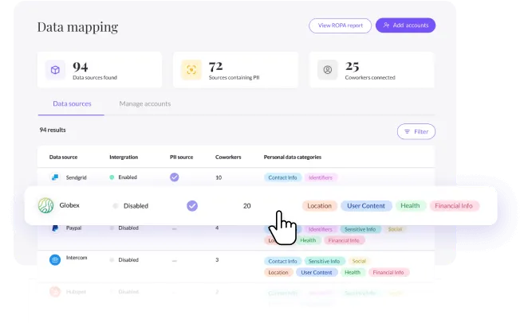Click the Sendgrid logo icon
The image size is (528, 323).
point(55,177)
